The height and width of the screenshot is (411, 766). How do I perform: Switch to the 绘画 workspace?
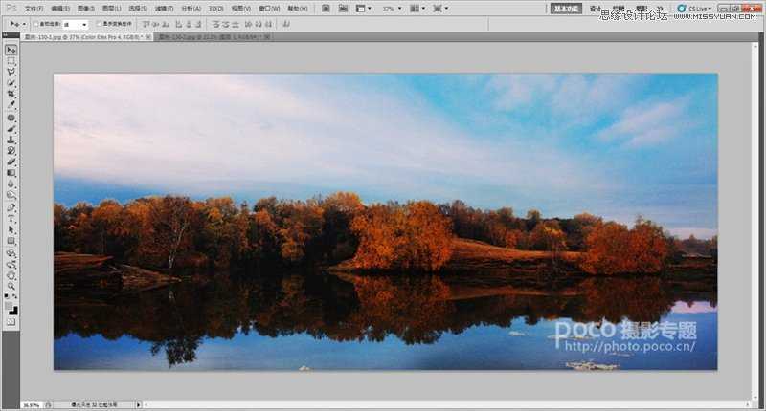pos(618,9)
